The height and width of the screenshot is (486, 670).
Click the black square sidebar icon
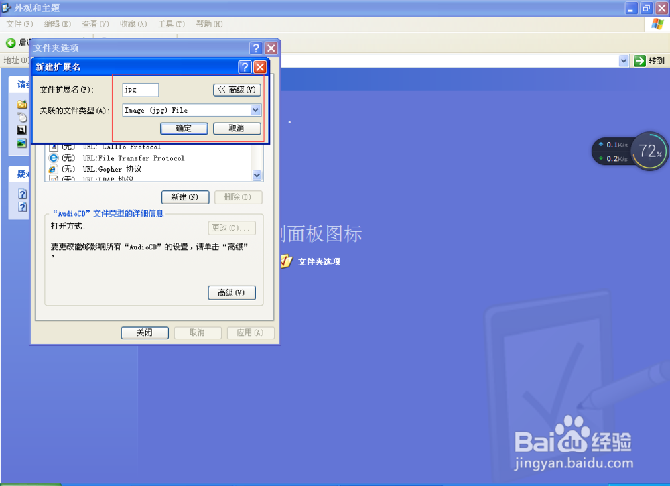[x=22, y=130]
